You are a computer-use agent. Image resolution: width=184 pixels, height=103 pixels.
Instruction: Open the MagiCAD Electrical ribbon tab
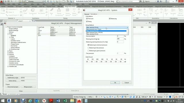click(84, 7)
